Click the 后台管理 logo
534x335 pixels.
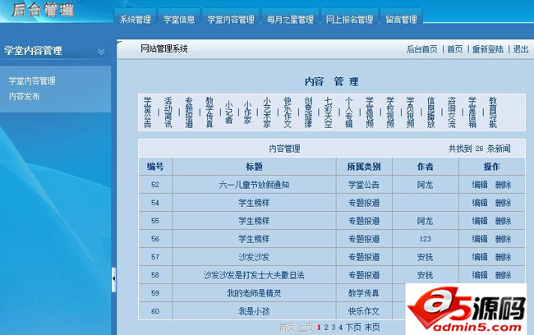click(43, 10)
